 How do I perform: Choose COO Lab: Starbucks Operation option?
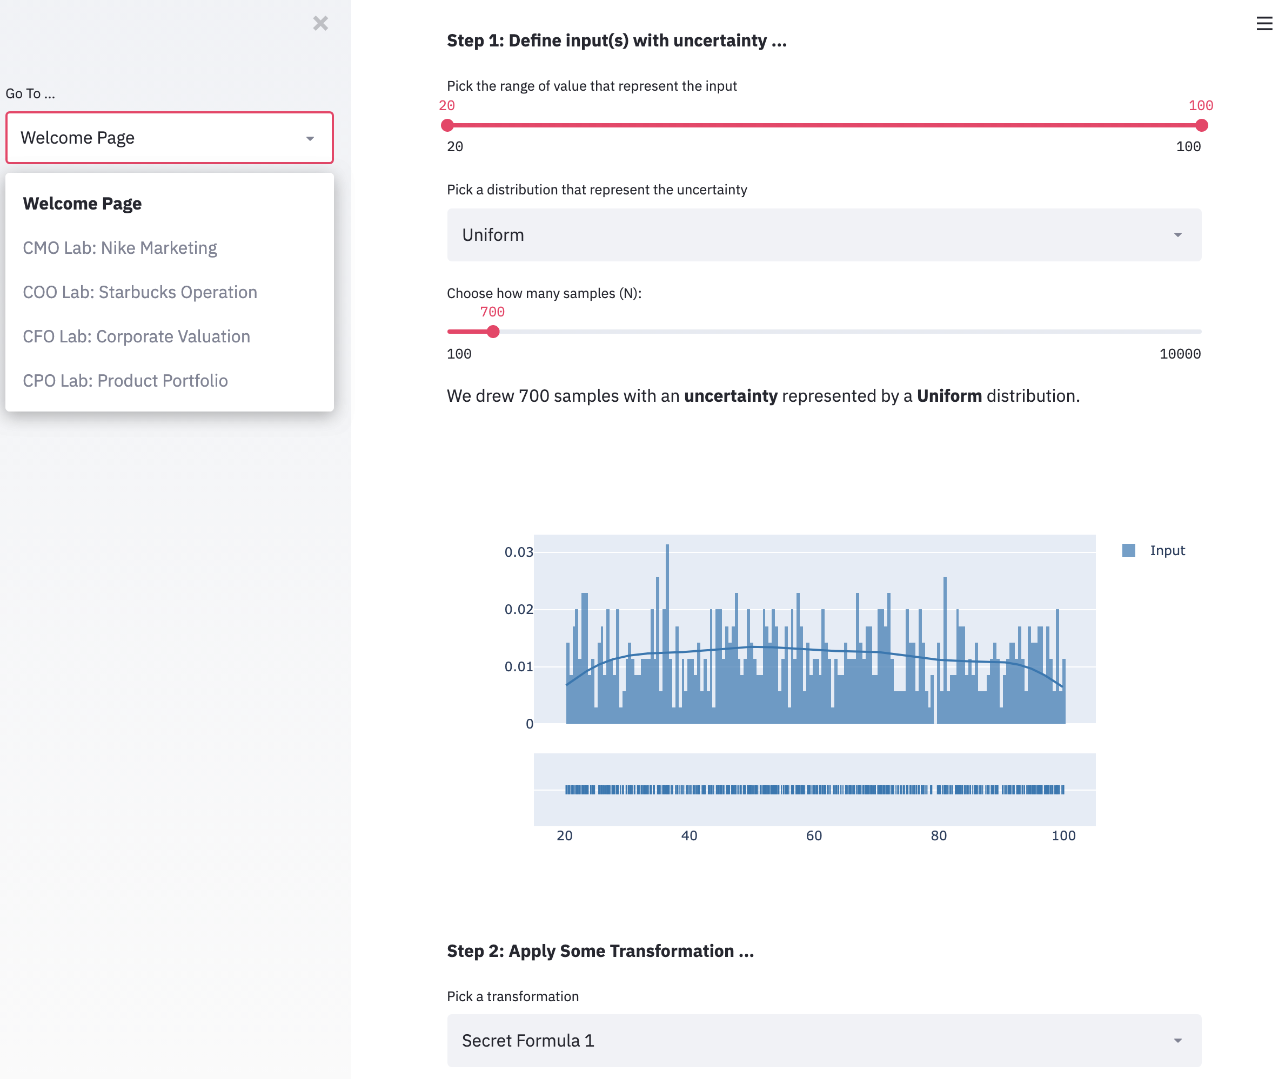tap(170, 292)
